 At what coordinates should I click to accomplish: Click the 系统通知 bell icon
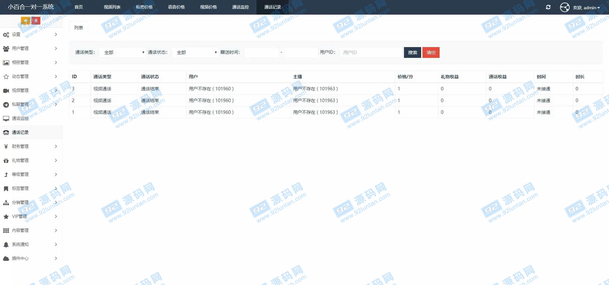click(x=6, y=245)
